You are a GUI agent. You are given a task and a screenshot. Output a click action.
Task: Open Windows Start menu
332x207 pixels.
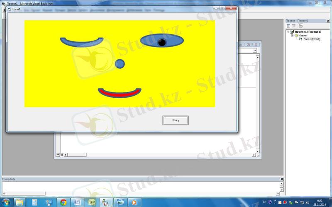[x=6, y=202]
